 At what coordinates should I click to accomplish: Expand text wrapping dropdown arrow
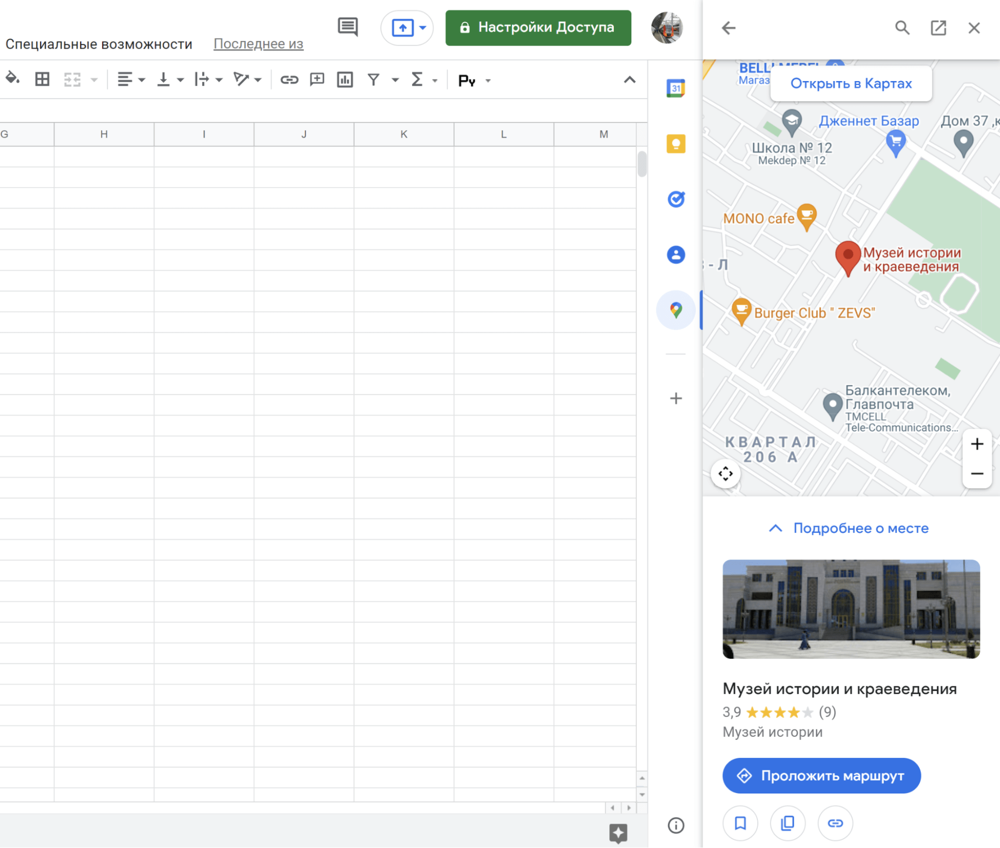point(219,80)
